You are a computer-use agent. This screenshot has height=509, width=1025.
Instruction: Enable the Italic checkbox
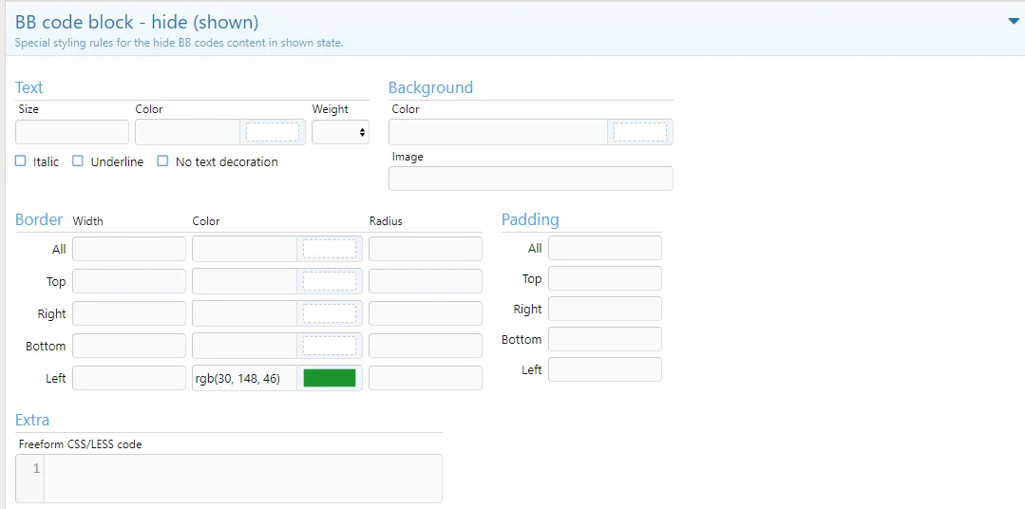click(21, 161)
